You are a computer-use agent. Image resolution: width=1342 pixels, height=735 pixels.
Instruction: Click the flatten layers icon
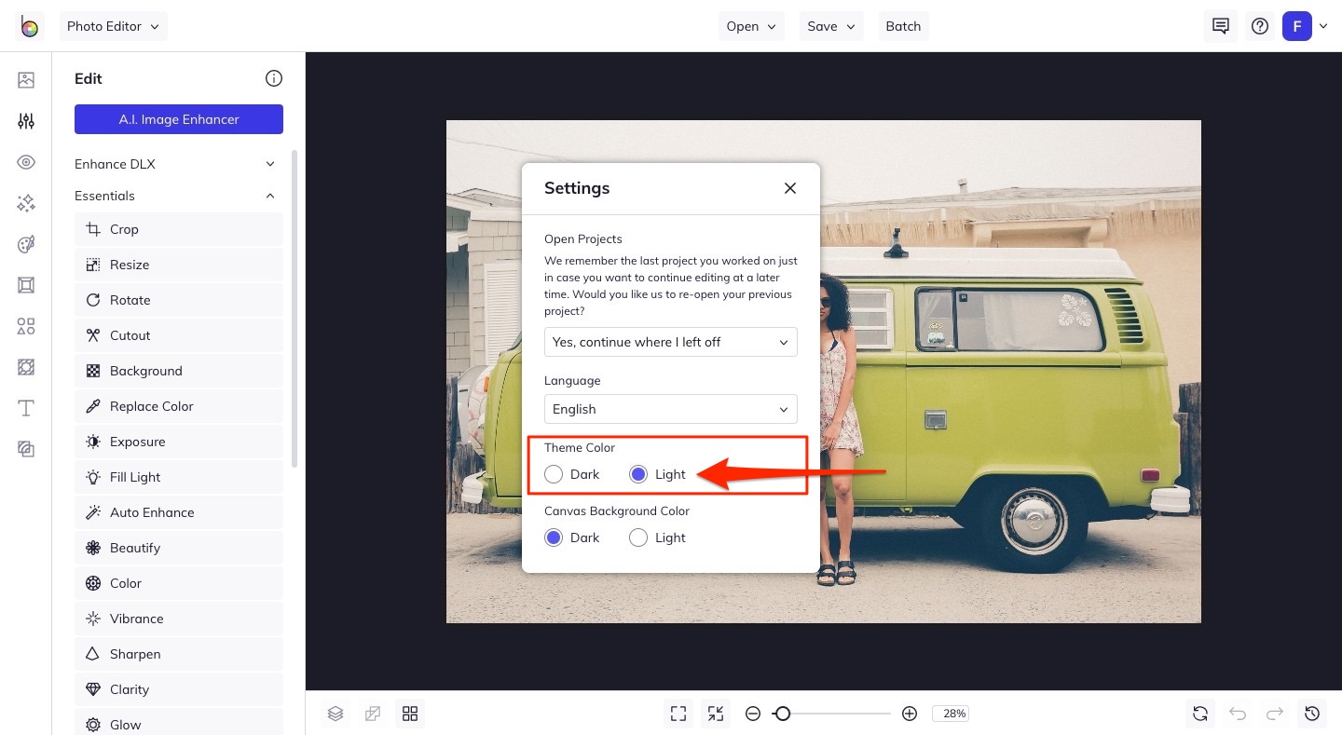coord(373,714)
